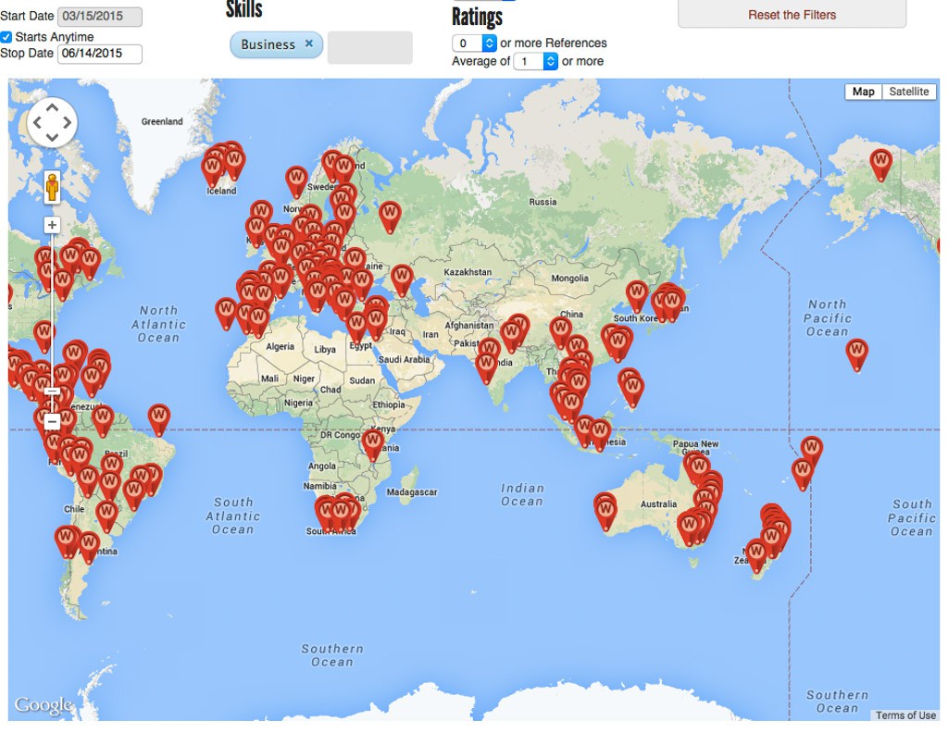Pan the map down with the arrow

(x=52, y=137)
